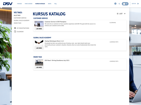Image resolution: width=141 pixels, height=105 pixels.
Task: Click the list view lines icon
Action: coord(118,14)
